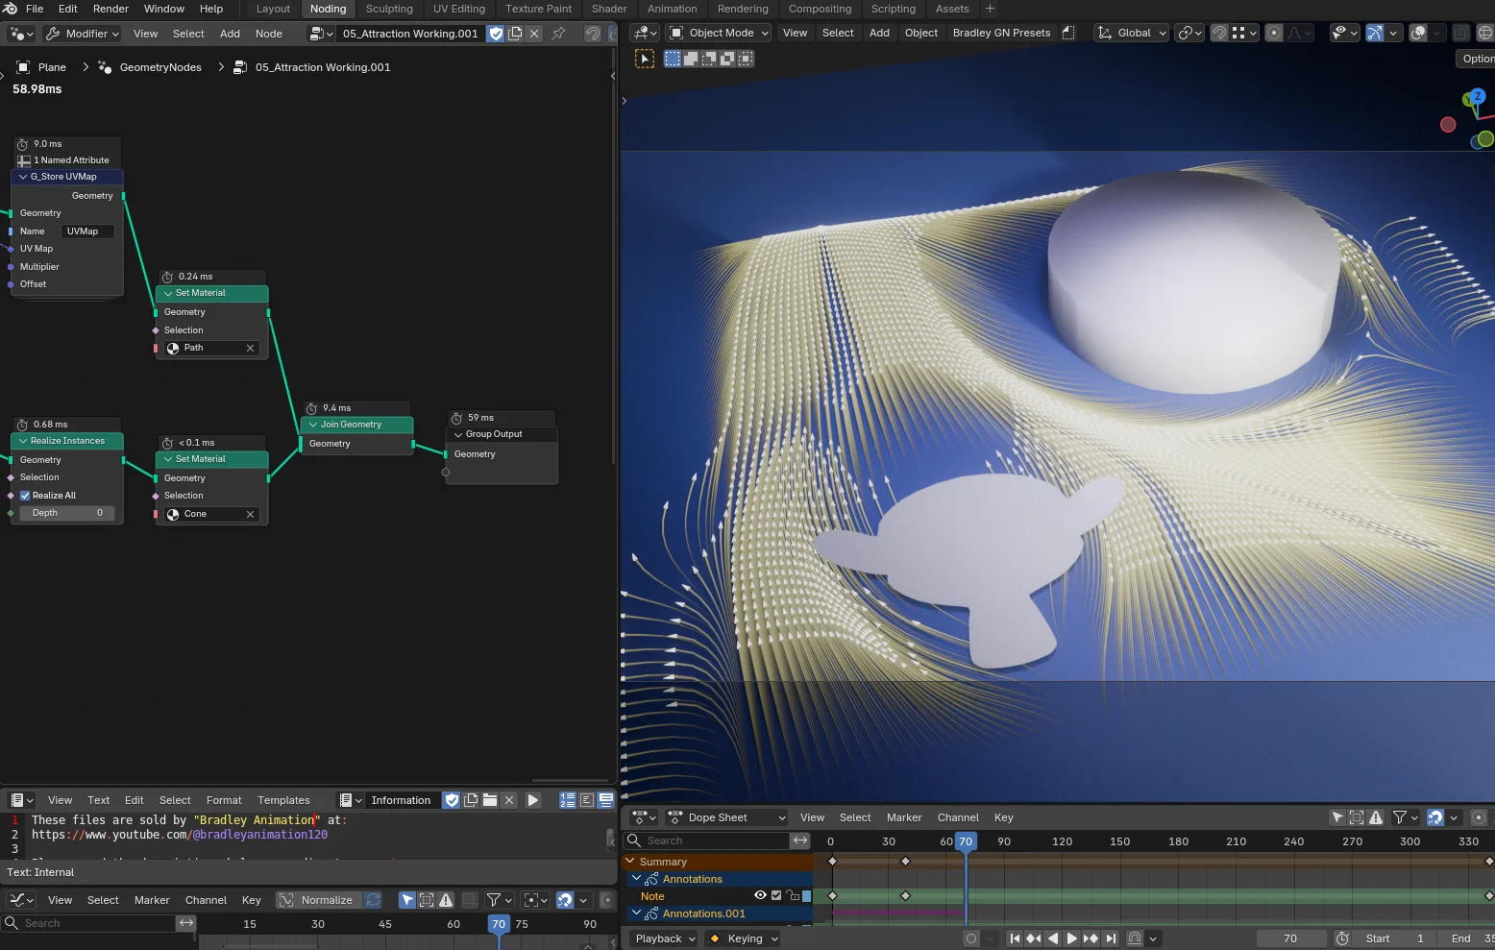Screen dimensions: 1495x950
Task: Collapse the G_Store UVMap node
Action: pyautogui.click(x=23, y=177)
